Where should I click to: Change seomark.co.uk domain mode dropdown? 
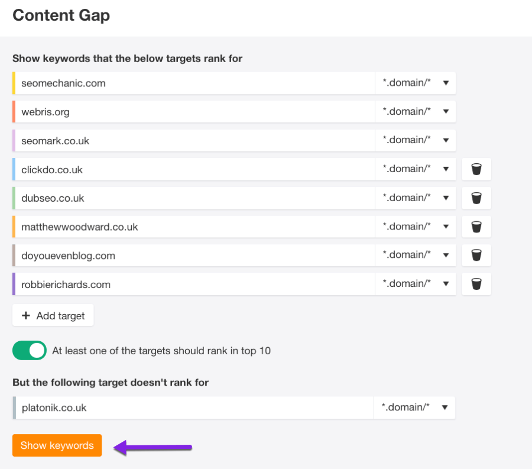click(416, 140)
